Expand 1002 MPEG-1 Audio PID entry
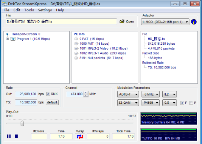Screen dimensions: 202x144 click(x=76, y=53)
